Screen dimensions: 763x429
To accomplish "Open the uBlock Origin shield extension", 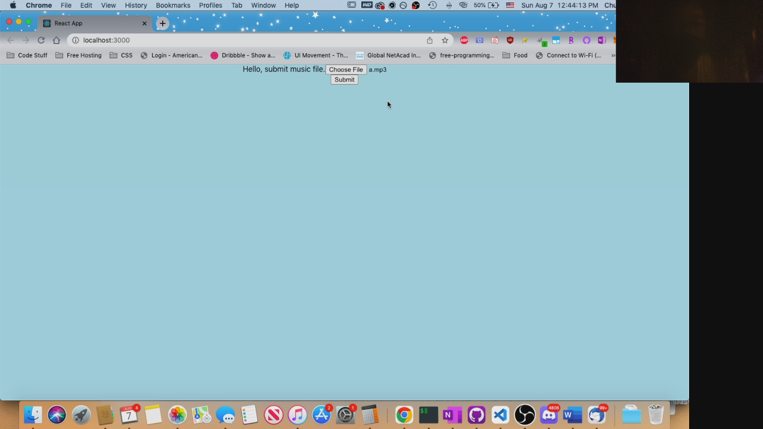I will [x=510, y=40].
